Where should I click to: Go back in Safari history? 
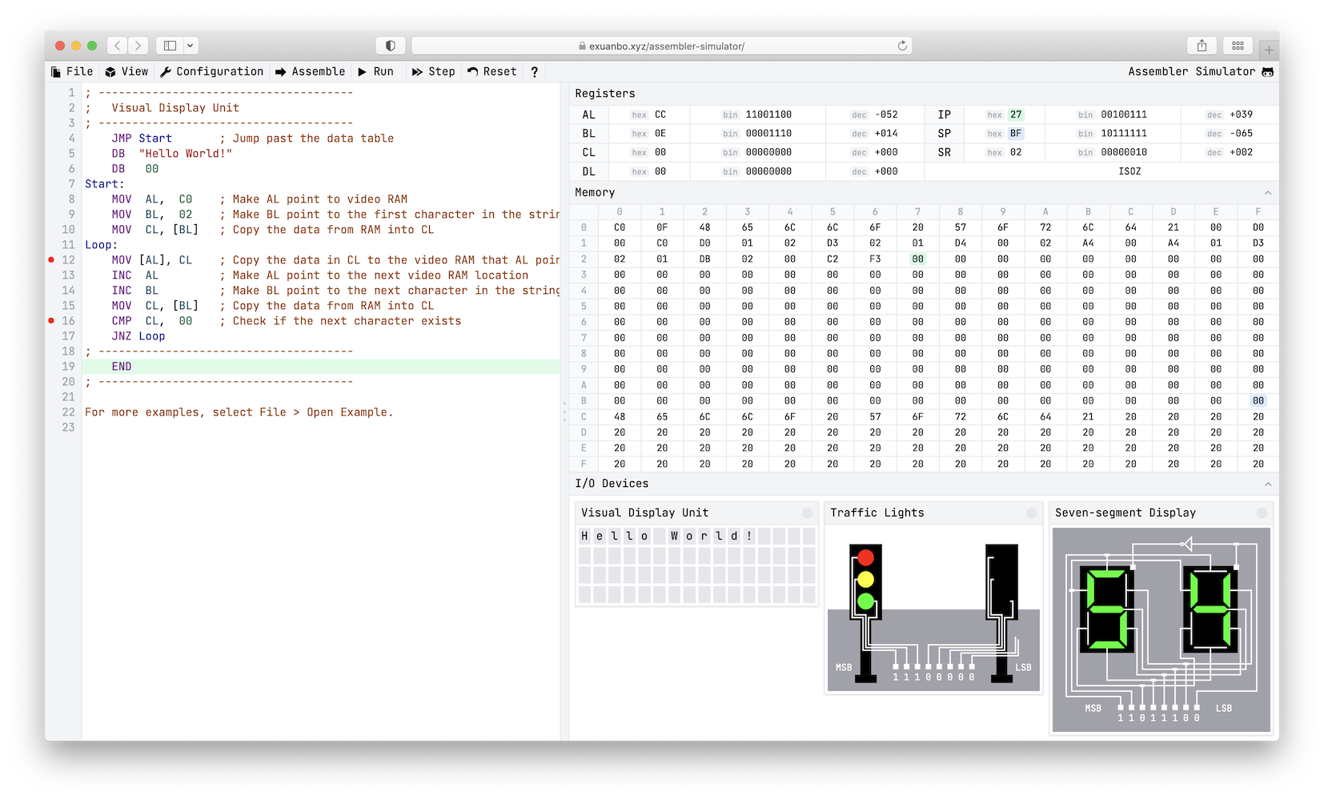[118, 46]
